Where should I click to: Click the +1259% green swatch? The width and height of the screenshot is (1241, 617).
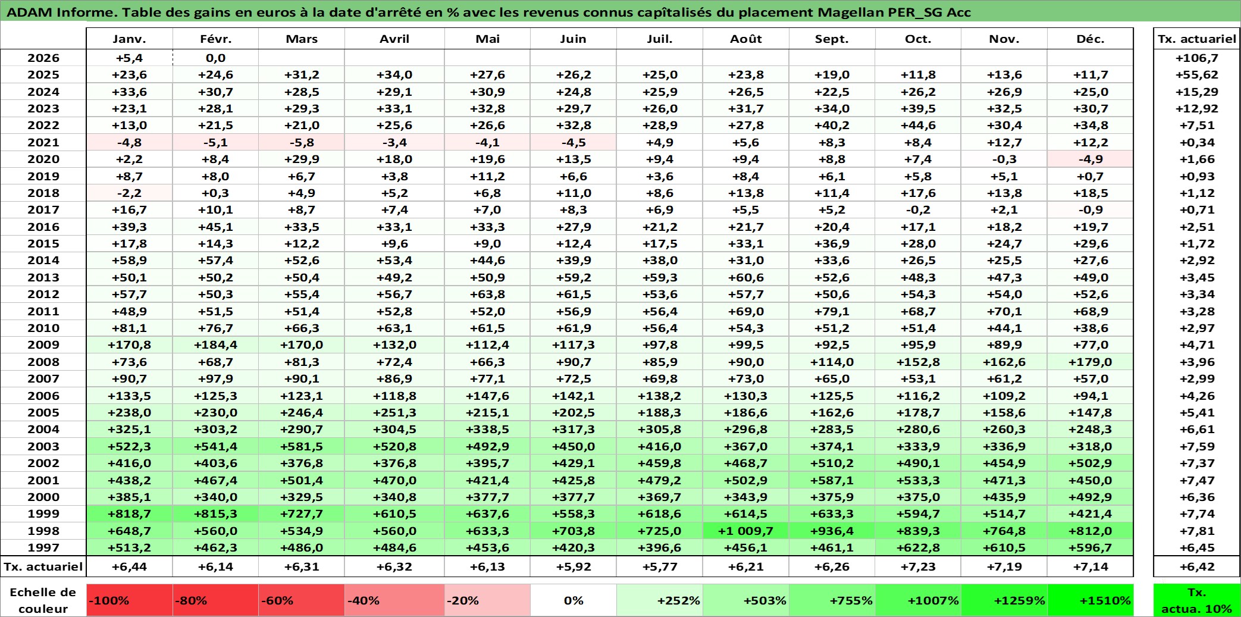1004,600
